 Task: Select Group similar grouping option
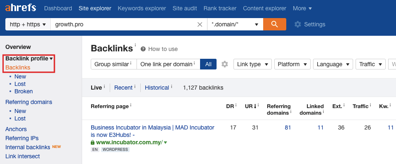coord(114,64)
